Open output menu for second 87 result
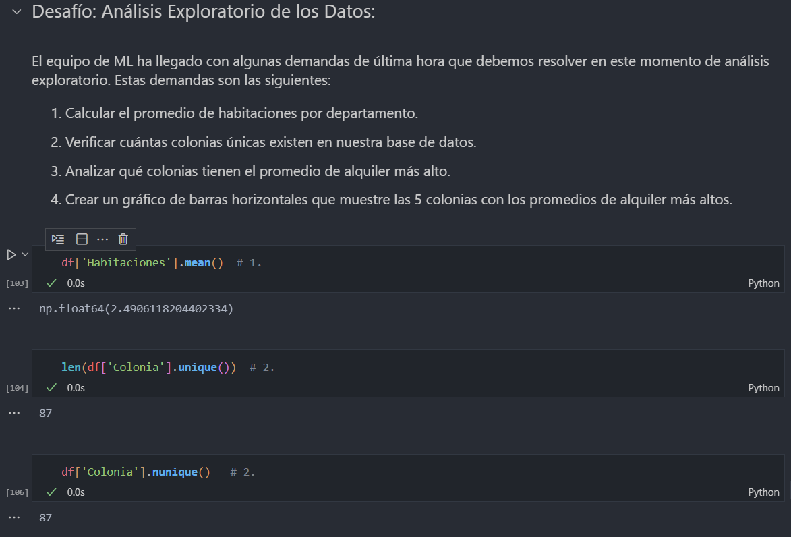This screenshot has width=791, height=537. pos(14,517)
